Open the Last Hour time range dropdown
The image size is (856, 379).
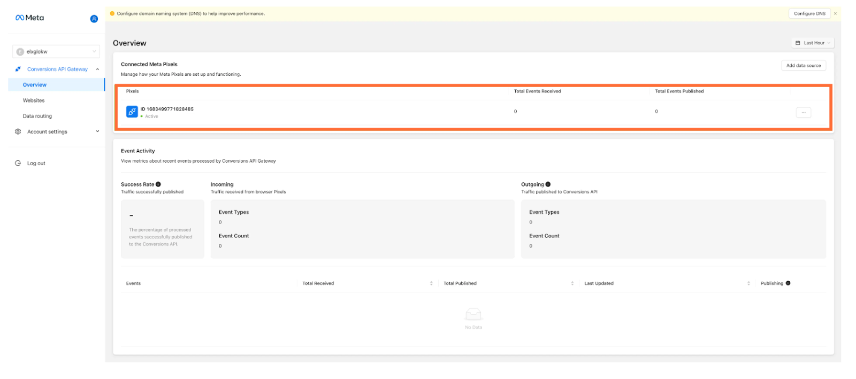pos(813,43)
